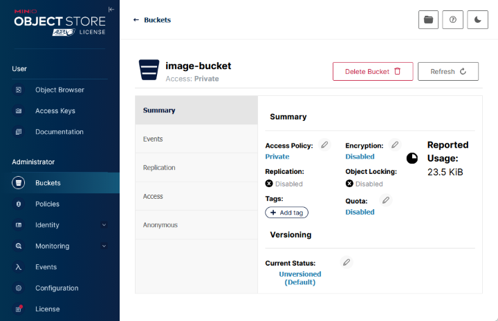Select the Anonymous tab
Screen dimensions: 498x321
coord(160,225)
